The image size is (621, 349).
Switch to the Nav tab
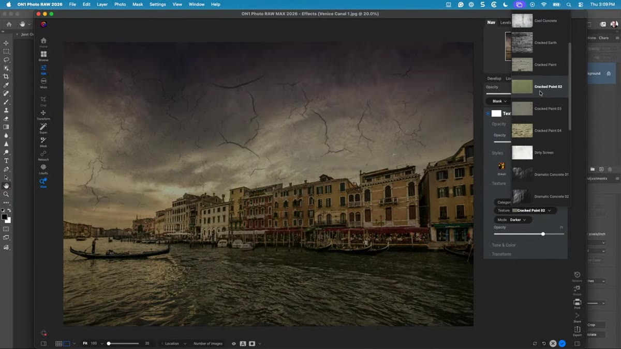(491, 22)
